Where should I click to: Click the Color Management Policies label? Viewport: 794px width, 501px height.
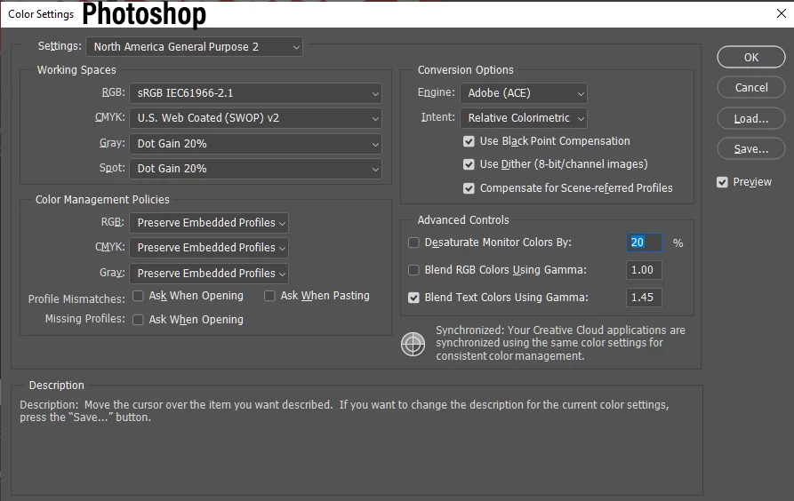pos(102,199)
